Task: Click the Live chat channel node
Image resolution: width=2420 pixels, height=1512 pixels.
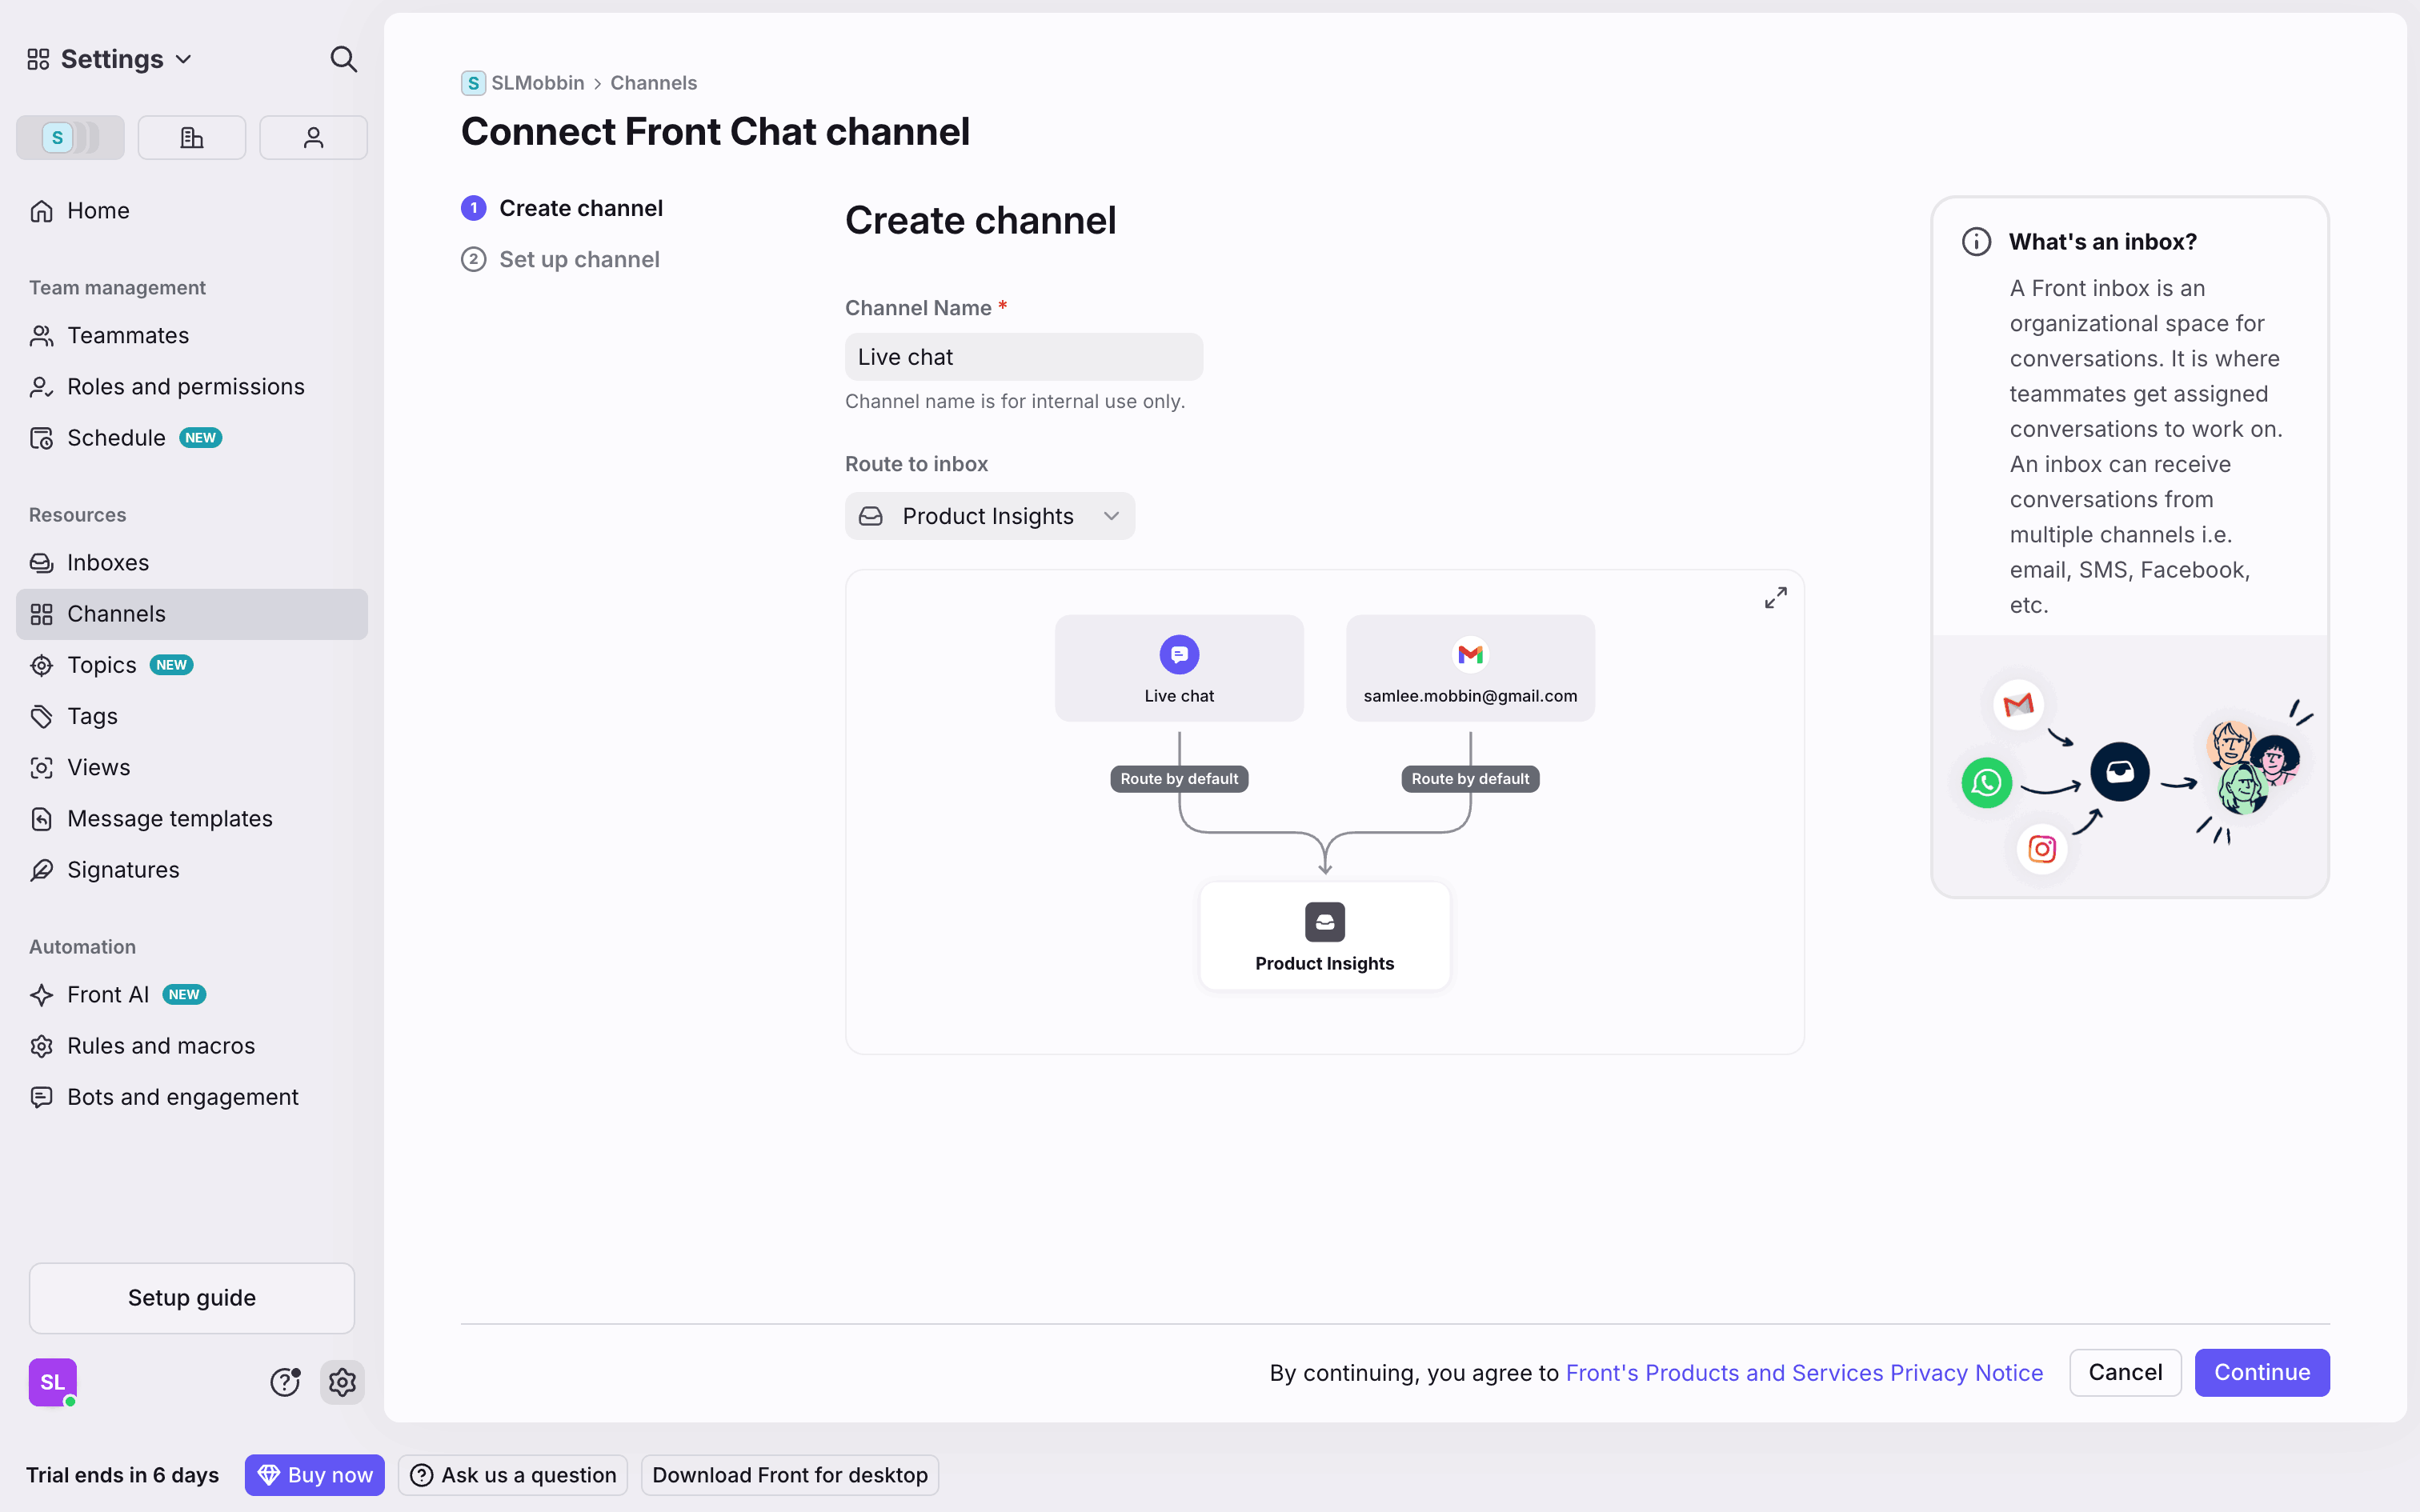Action: (1179, 668)
